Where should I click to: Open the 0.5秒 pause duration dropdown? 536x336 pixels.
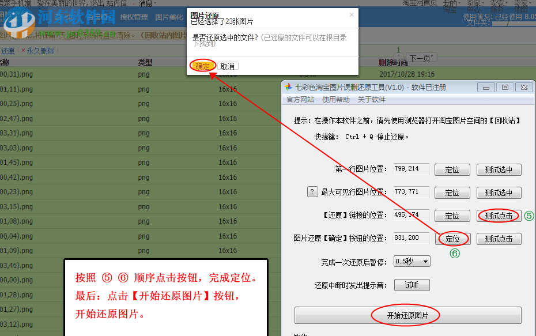coord(412,261)
